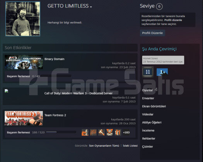Click 'Şu Anda Çevrimiçi' status text
This screenshot has width=203, height=162.
pyautogui.click(x=159, y=49)
